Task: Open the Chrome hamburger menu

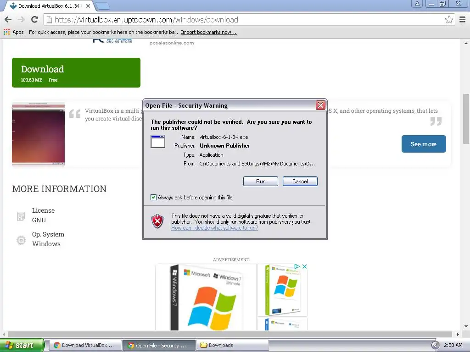Action: [x=463, y=20]
